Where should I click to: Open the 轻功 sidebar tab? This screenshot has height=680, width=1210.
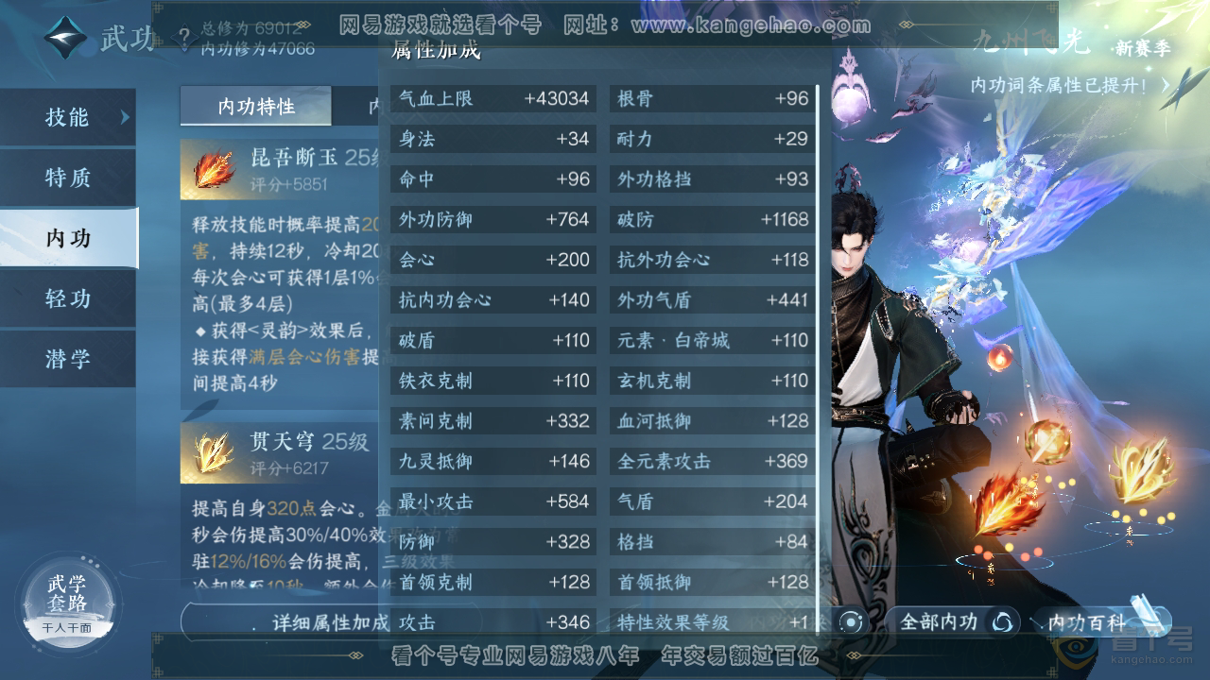pyautogui.click(x=68, y=298)
